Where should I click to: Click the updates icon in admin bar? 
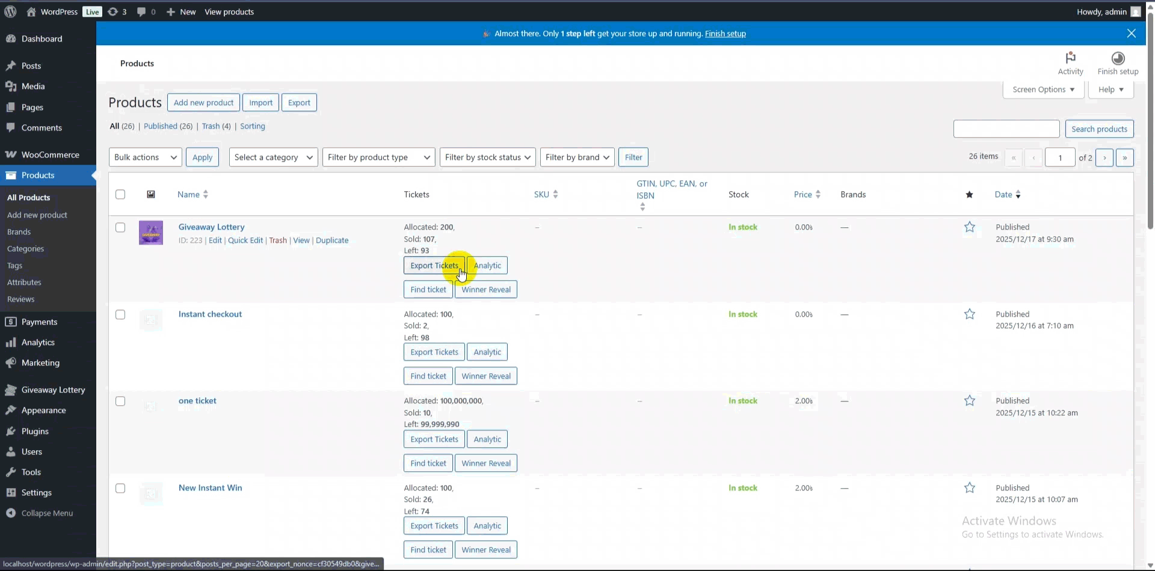coord(113,11)
